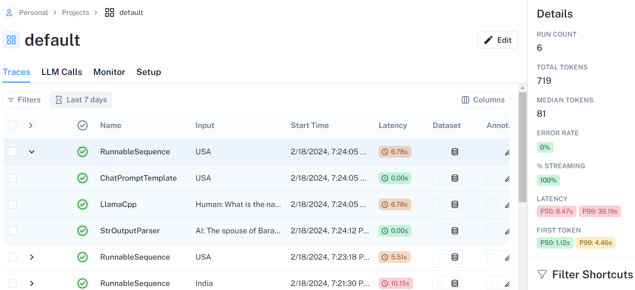Collapse the expanded first RunnableSequence trace

pyautogui.click(x=32, y=152)
